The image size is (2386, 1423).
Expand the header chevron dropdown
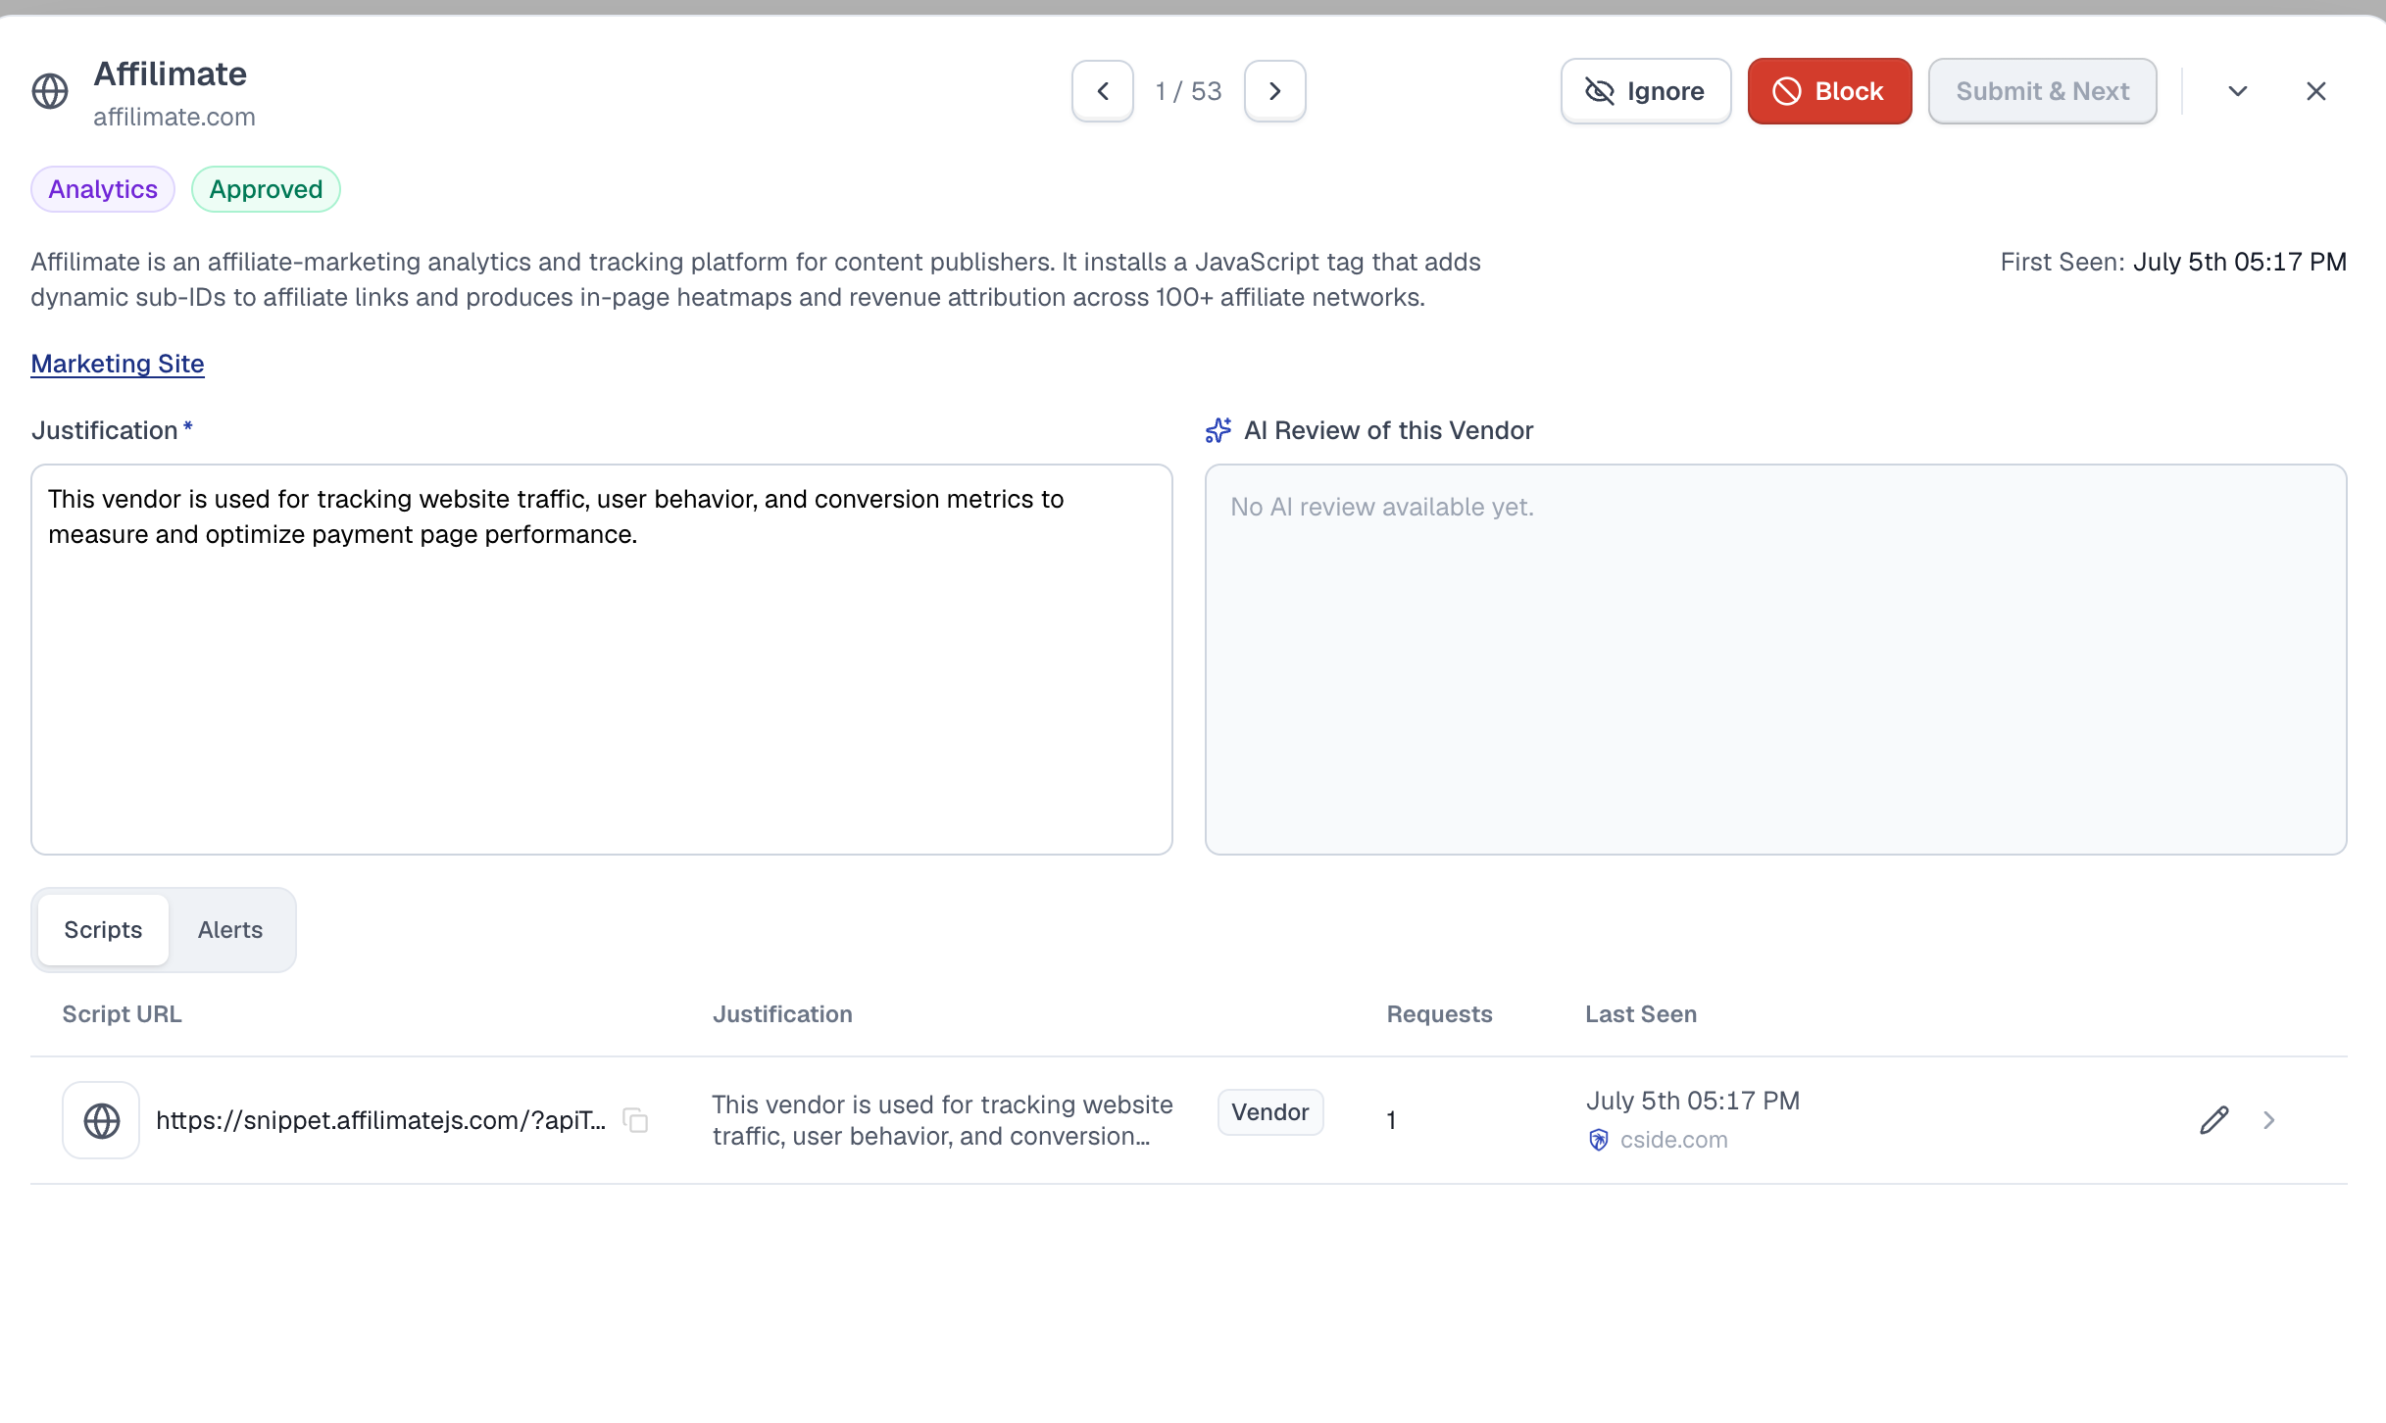2238,91
